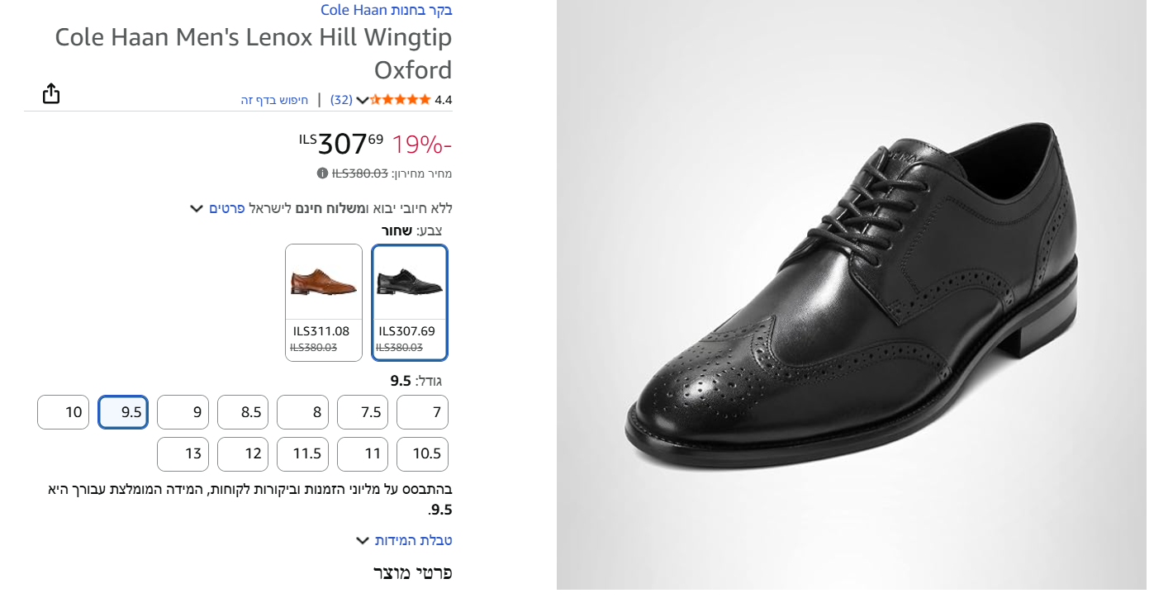Screen dimensions: 1154x598
Task: Select size 8.5
Action: [243, 412]
